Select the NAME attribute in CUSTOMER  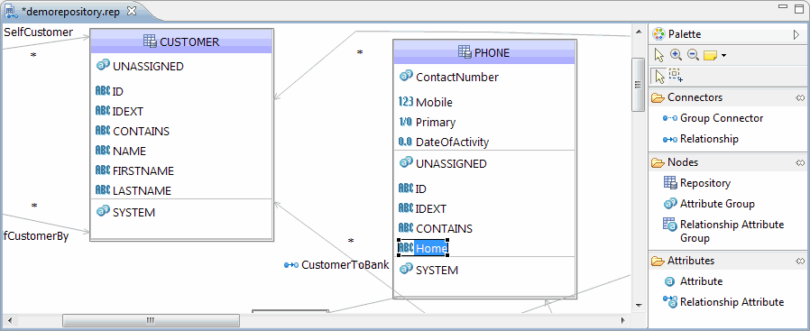[x=120, y=151]
